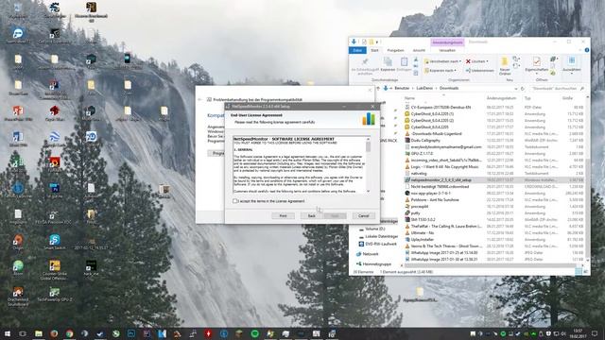Switch to the Ansicht ribbon tab
Viewport: 605px width, 340px height.
coord(419,50)
